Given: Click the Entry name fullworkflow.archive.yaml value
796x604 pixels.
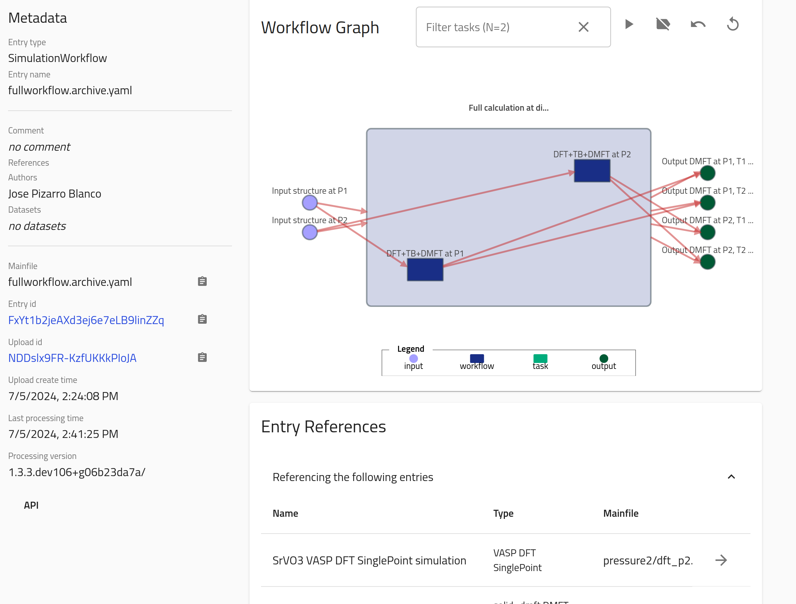Looking at the screenshot, I should point(70,90).
